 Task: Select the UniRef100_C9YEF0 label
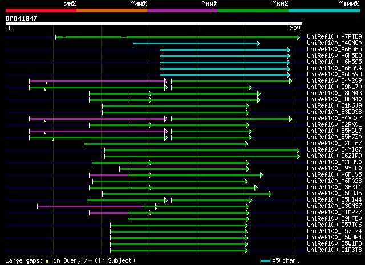(334, 169)
